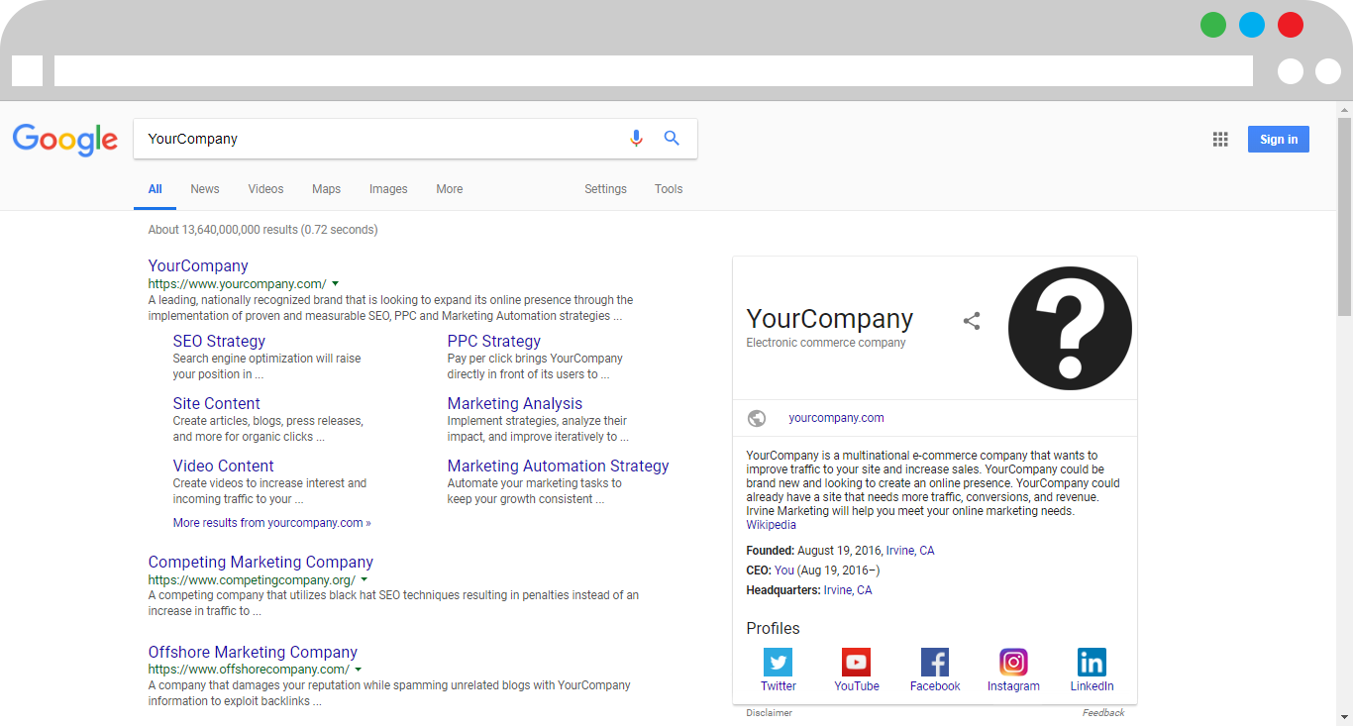Open the Settings menu under search bar
This screenshot has height=727, width=1353.
[605, 189]
